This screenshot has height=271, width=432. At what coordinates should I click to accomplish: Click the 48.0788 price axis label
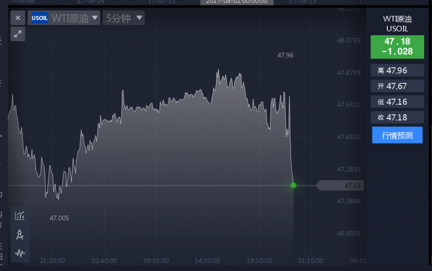349,41
